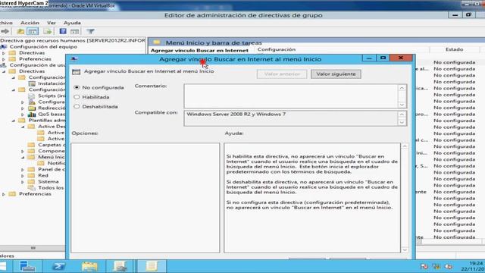Image resolution: width=485 pixels, height=273 pixels.
Task: Click the Instalación tree item icon
Action: [x=32, y=83]
